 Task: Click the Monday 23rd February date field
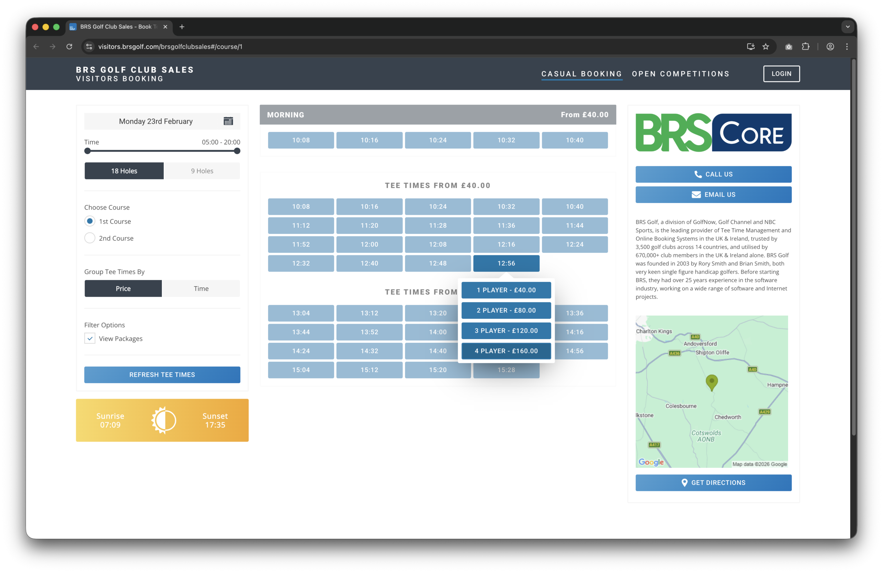point(162,121)
